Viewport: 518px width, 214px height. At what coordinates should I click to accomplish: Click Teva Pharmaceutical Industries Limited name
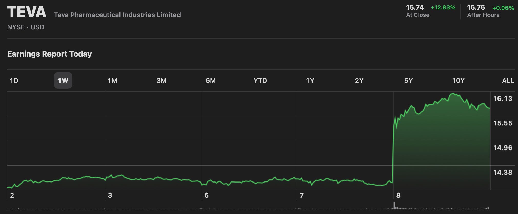(117, 15)
